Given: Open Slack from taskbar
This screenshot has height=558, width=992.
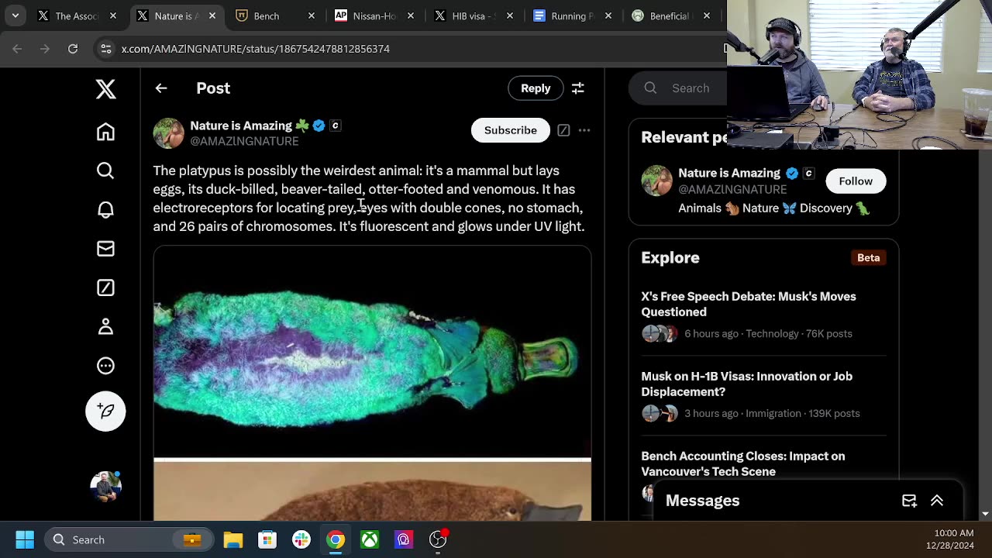Looking at the screenshot, I should (301, 539).
